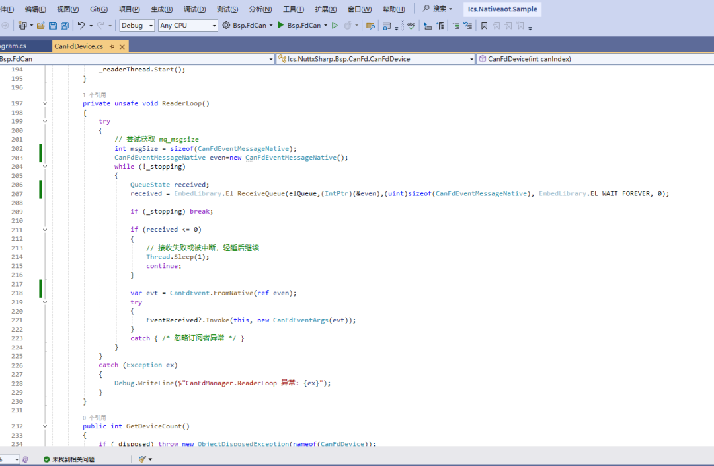Image resolution: width=714 pixels, height=466 pixels.
Task: Open the CanFdDevice class navigation dropdown
Action: 376,59
